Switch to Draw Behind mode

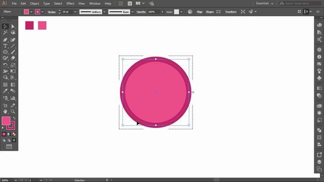(x=9, y=141)
